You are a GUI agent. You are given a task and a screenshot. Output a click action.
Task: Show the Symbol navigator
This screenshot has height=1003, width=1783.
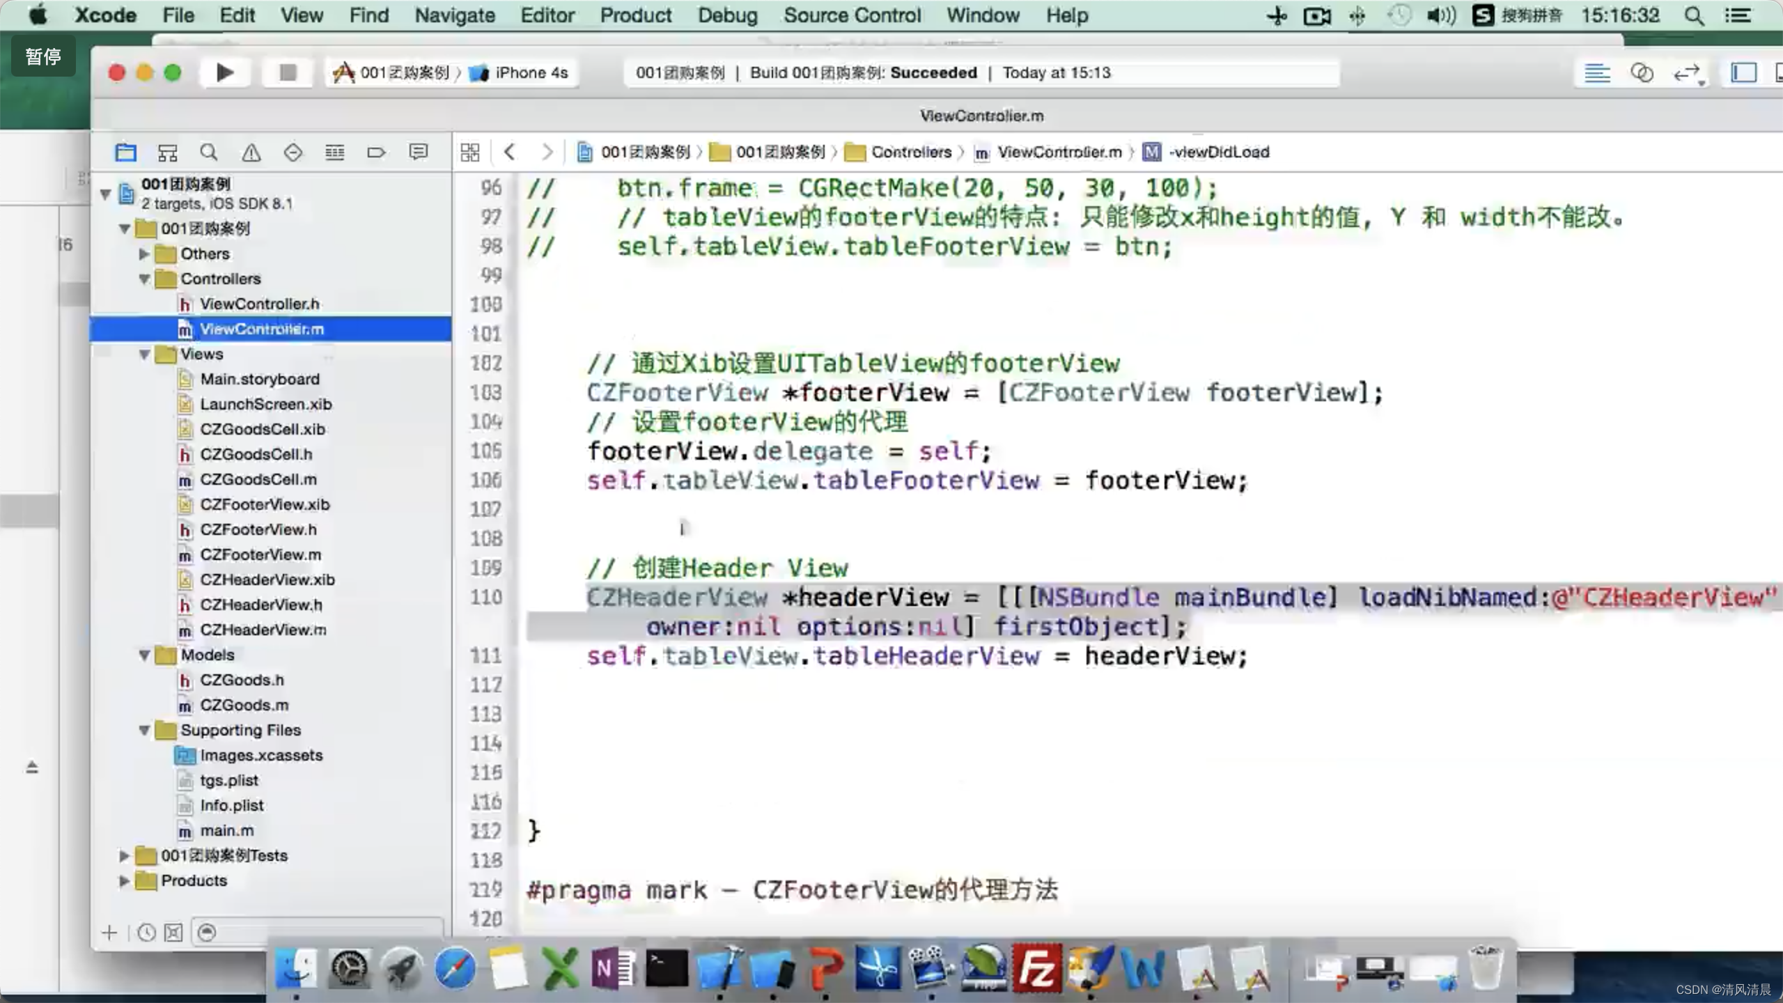168,152
